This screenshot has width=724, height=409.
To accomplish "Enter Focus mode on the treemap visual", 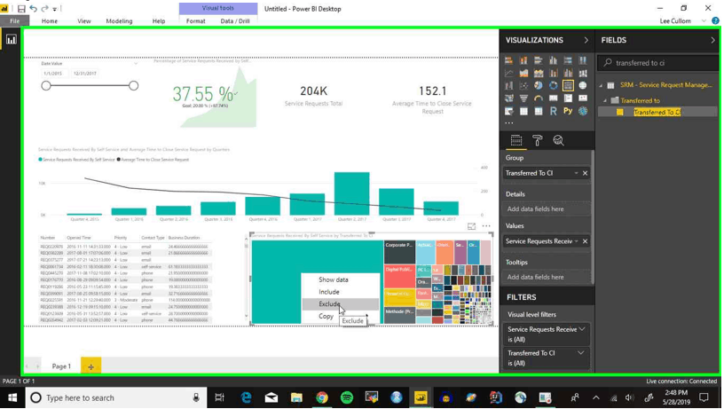I will (x=471, y=226).
